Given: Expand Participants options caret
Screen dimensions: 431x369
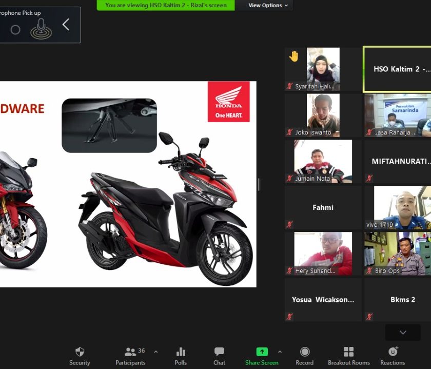Looking at the screenshot, I should 156,352.
